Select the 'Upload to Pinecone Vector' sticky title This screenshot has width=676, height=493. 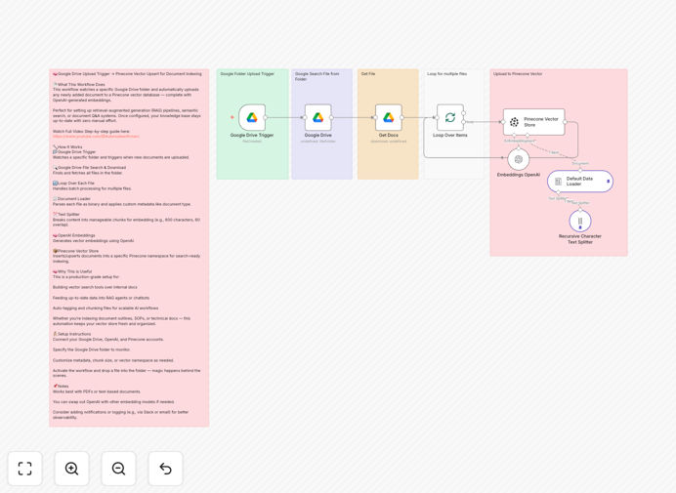[x=518, y=74]
